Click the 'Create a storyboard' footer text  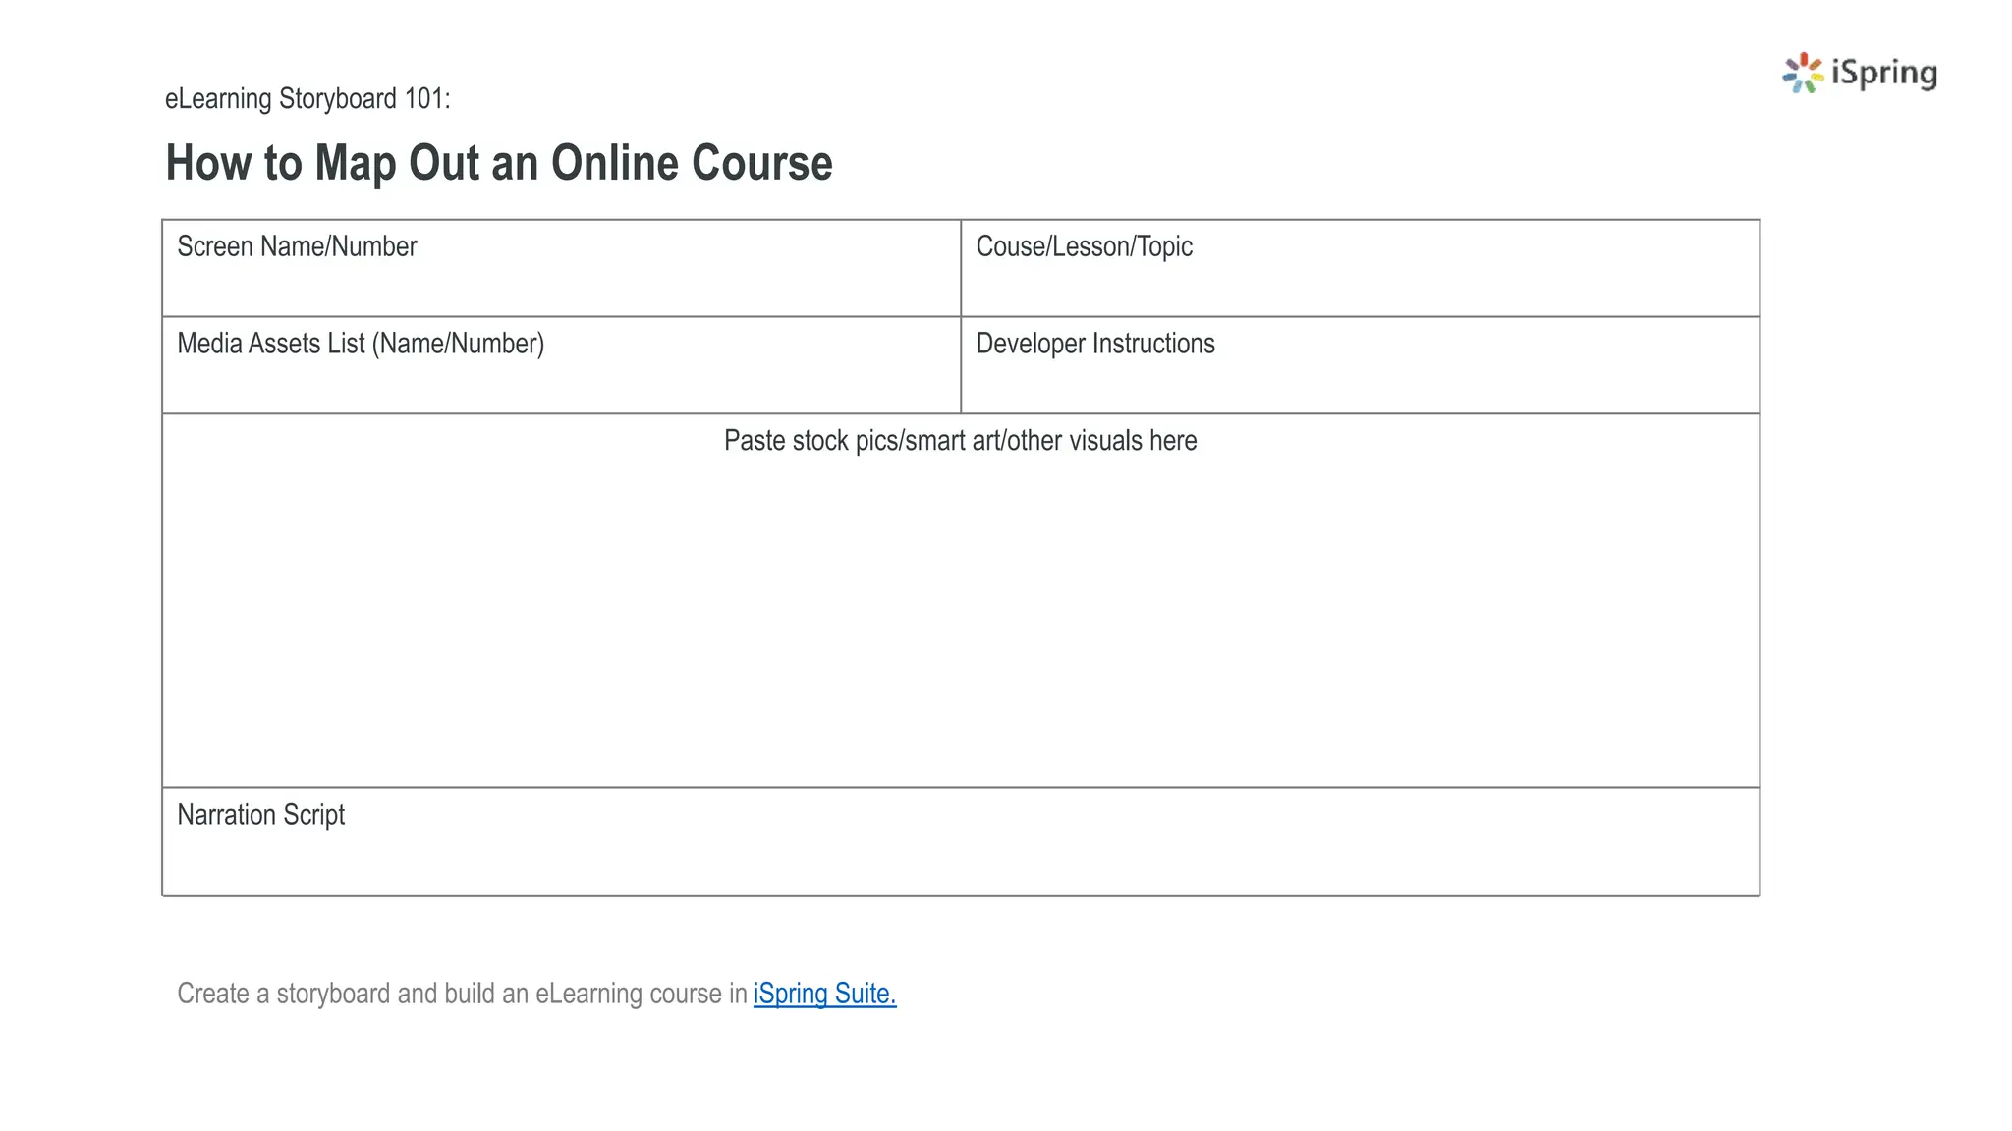(462, 994)
